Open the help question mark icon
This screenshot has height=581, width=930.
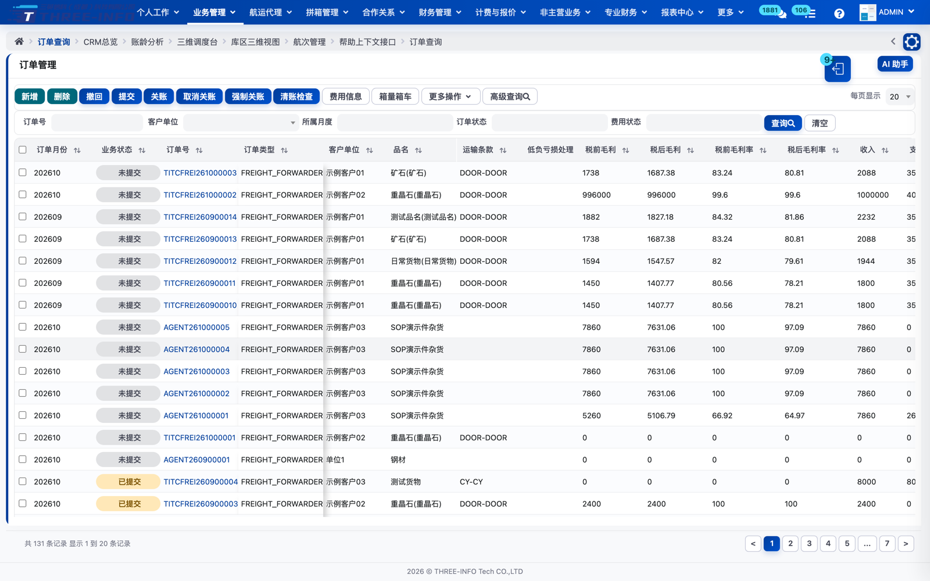click(x=839, y=13)
